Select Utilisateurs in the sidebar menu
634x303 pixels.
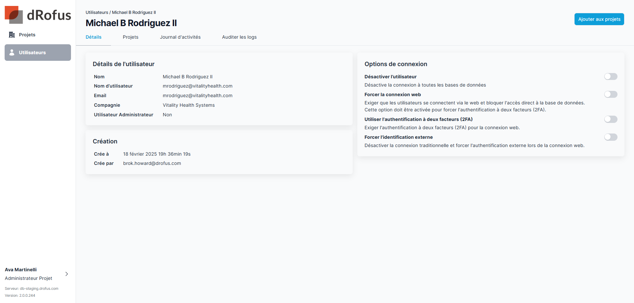coord(32,53)
